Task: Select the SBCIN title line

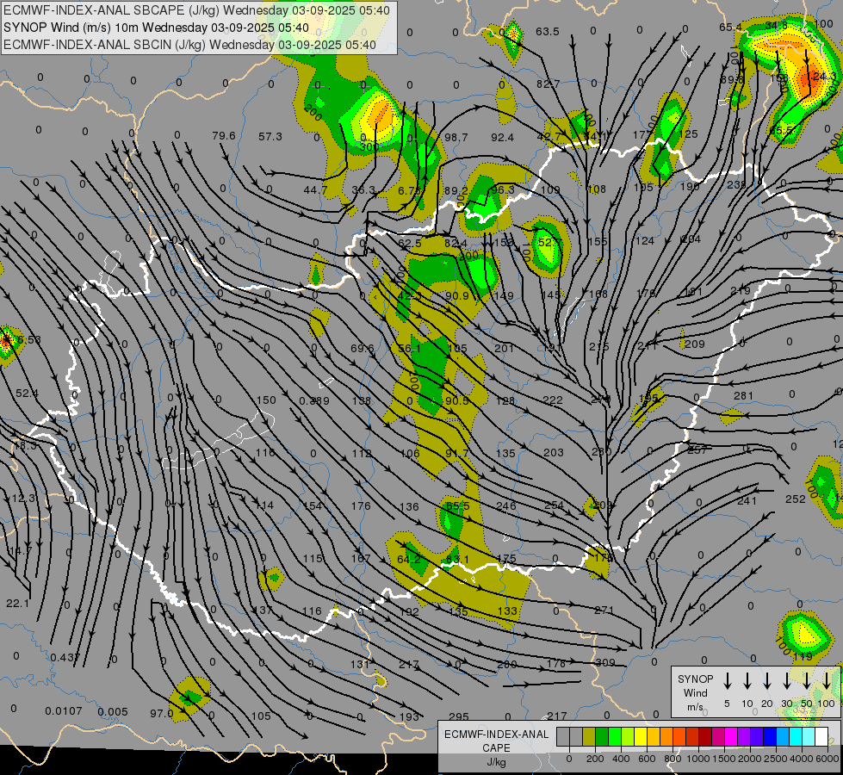Action: [x=189, y=45]
